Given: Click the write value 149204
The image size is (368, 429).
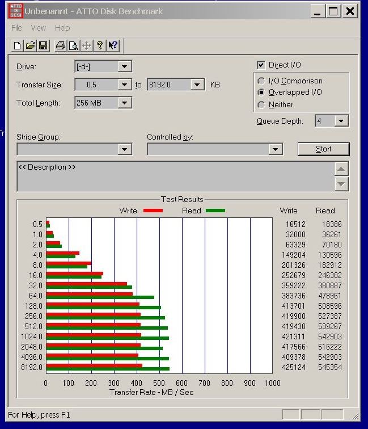Looking at the screenshot, I should [294, 255].
